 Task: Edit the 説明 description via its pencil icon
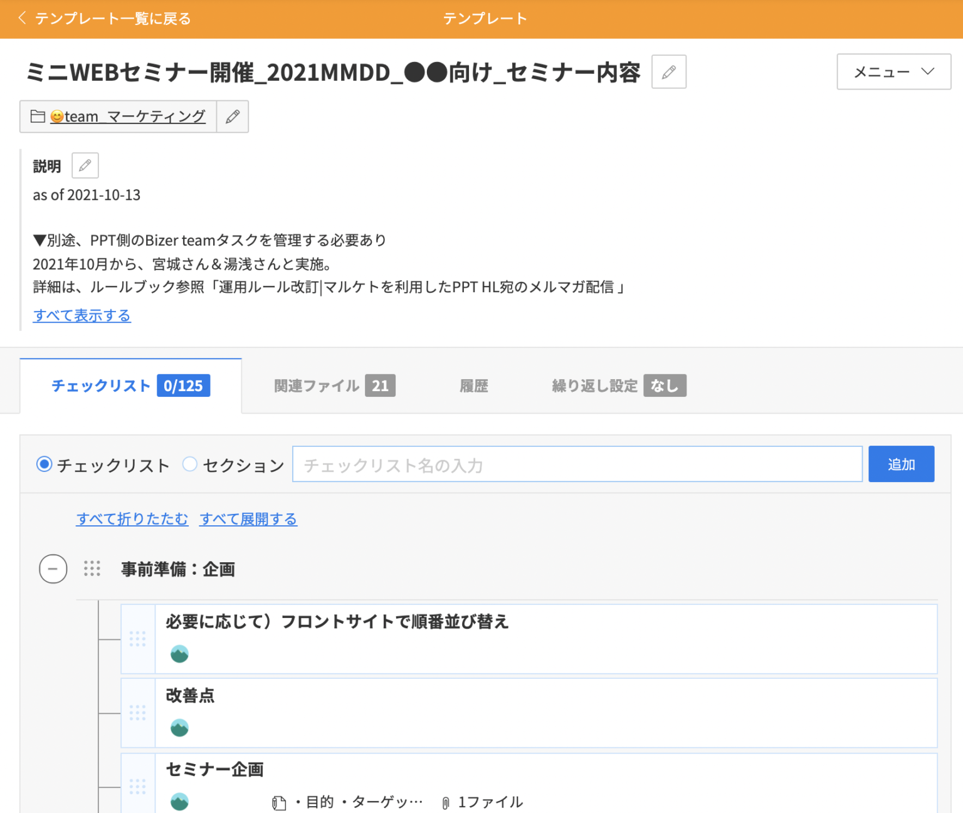pyautogui.click(x=85, y=165)
